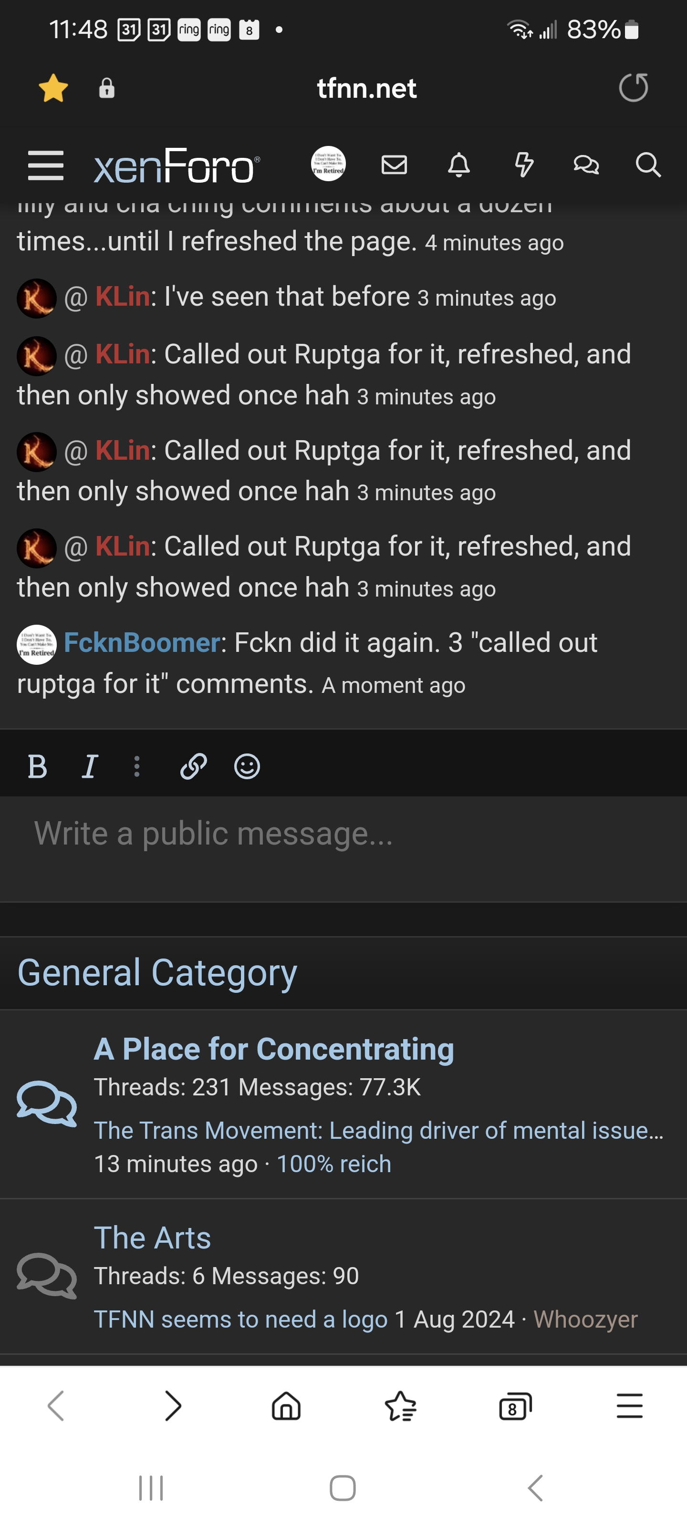Toggle bold formatting in message editor
This screenshot has width=687, height=1526.
click(x=37, y=766)
